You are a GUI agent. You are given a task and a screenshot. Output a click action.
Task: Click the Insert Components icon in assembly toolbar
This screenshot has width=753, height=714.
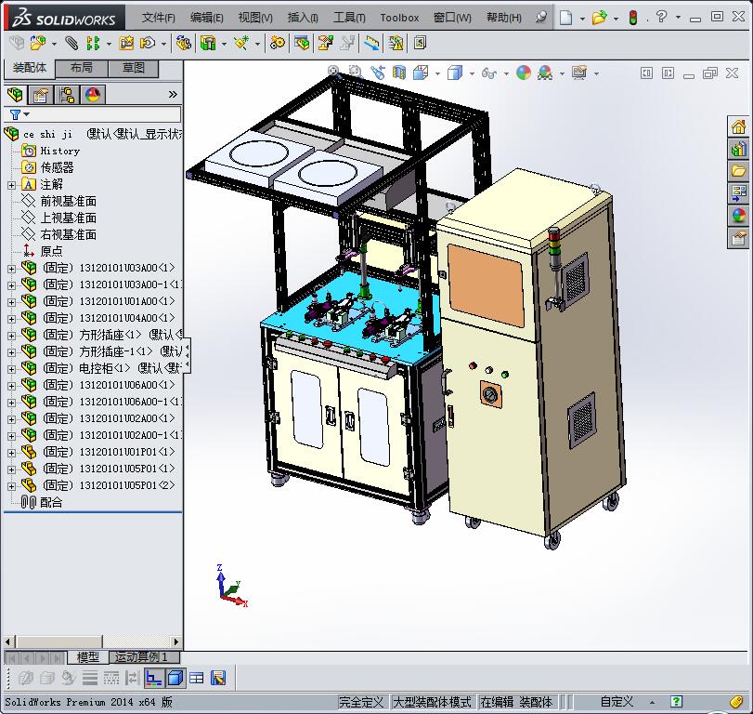pos(38,44)
